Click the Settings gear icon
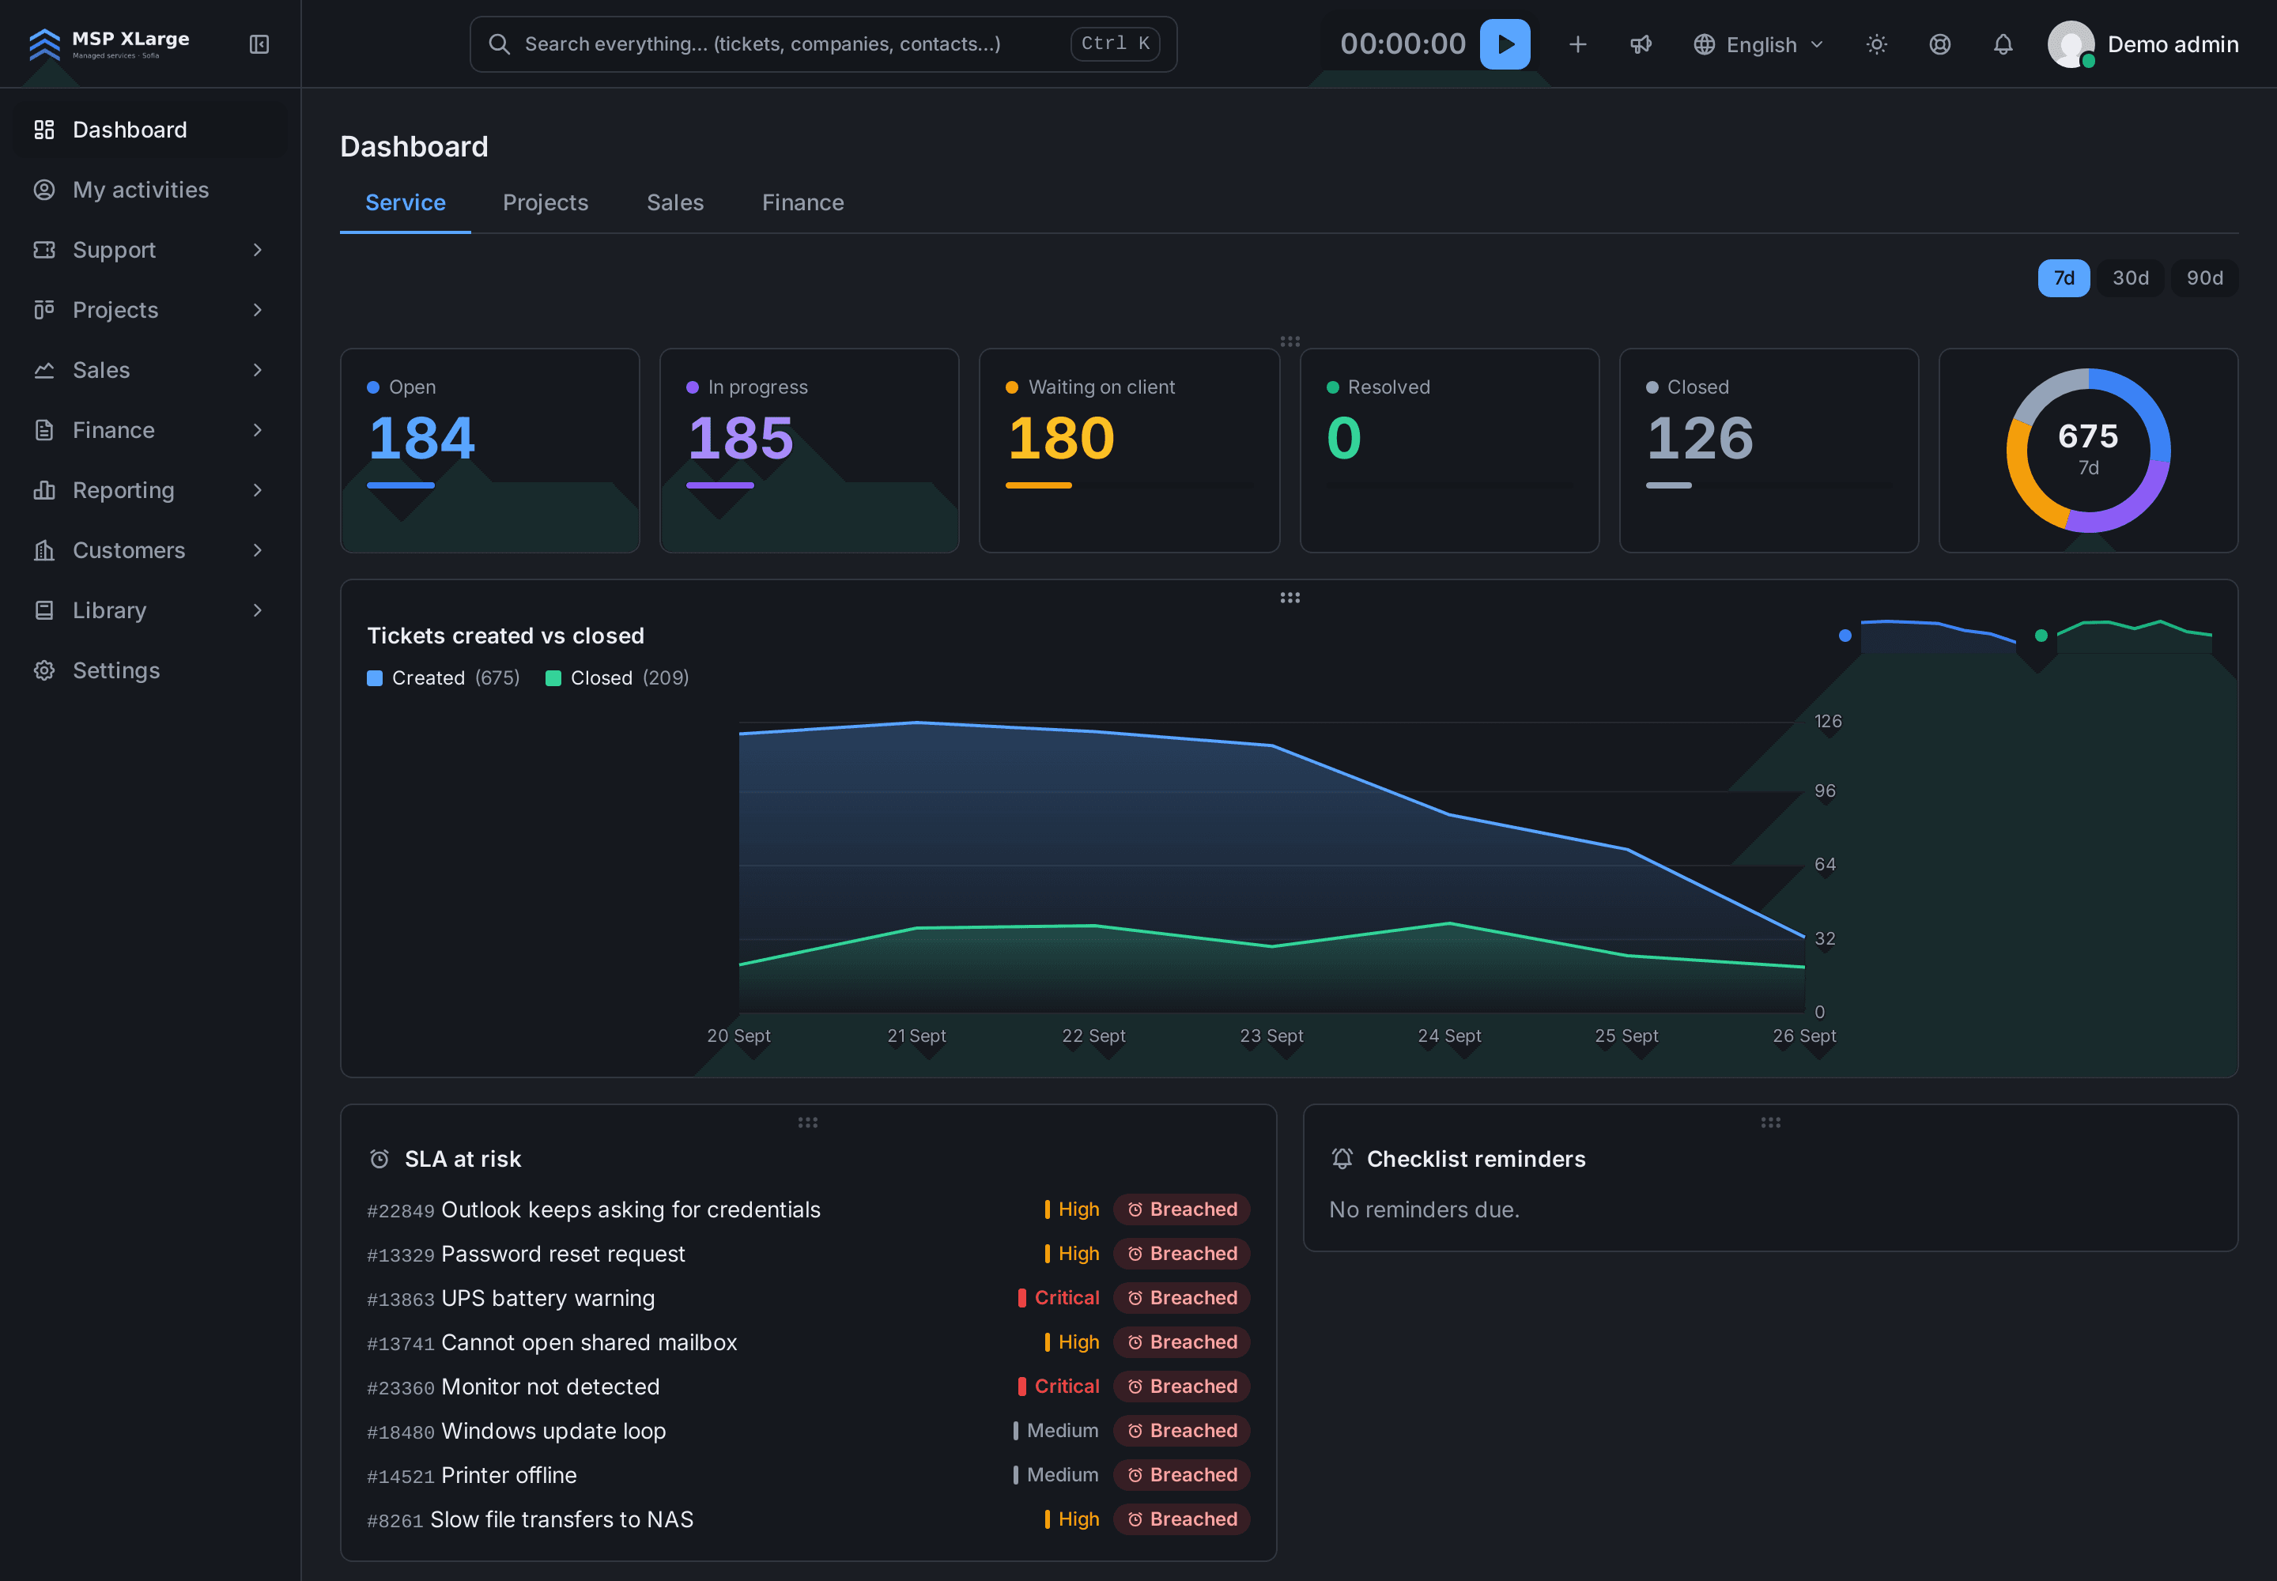 click(x=43, y=670)
